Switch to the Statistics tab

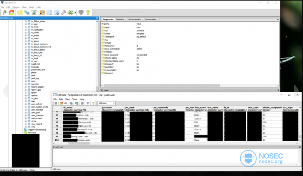[120, 20]
